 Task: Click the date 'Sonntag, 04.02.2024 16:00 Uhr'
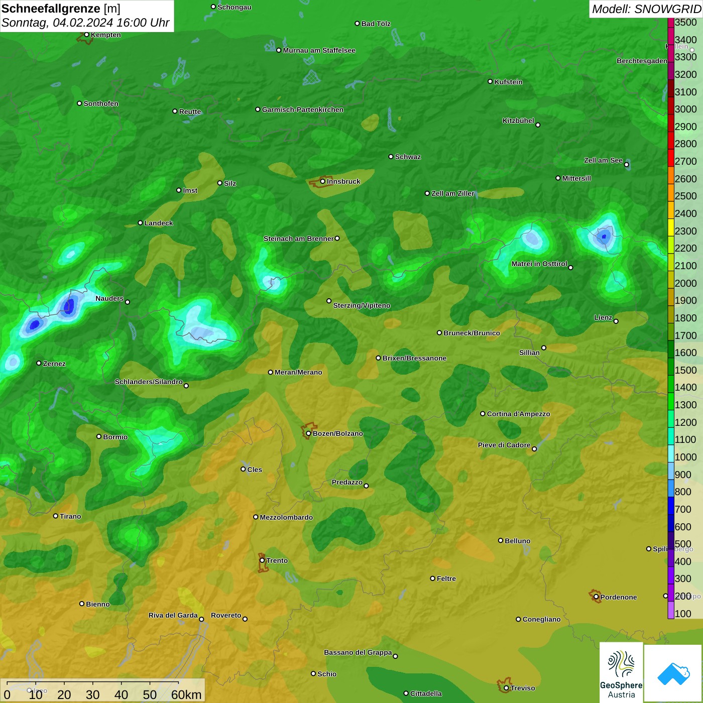(x=85, y=23)
